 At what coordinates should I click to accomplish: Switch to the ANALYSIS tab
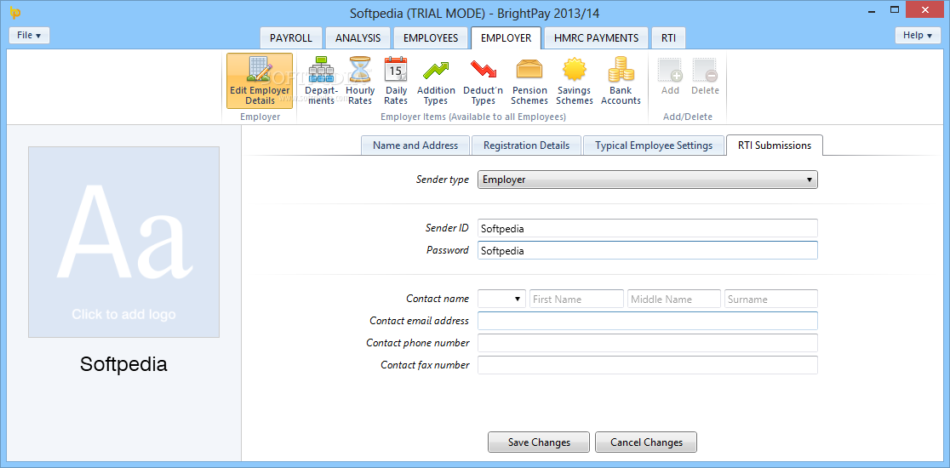coord(358,37)
